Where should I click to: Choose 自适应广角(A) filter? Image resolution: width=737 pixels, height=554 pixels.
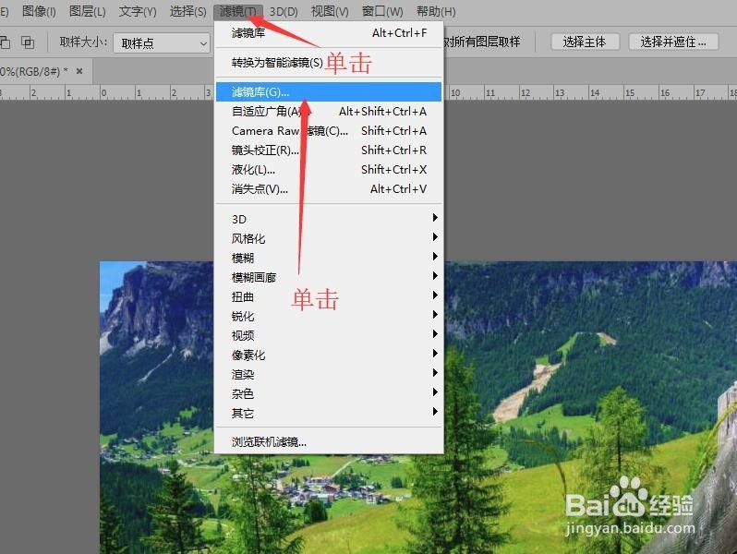(x=329, y=112)
